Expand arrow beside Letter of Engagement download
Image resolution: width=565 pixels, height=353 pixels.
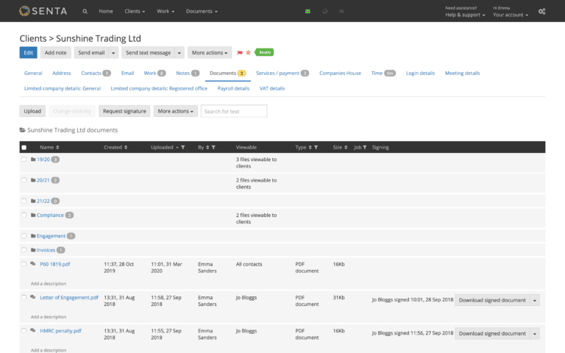click(535, 300)
